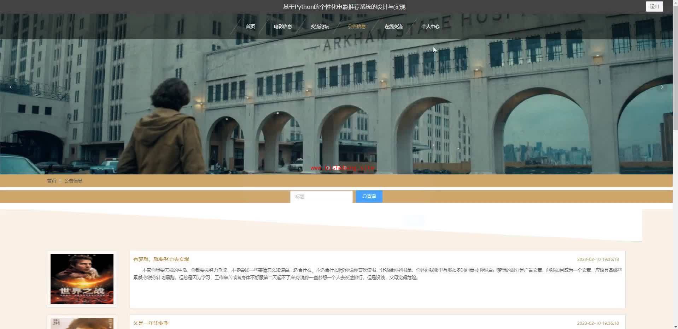678x329 pixels.
Task: Click the second announcement's poster thumbnail
Action: point(82,323)
